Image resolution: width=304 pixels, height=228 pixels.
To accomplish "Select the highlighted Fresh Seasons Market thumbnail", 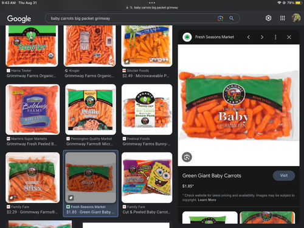I will click(91, 178).
